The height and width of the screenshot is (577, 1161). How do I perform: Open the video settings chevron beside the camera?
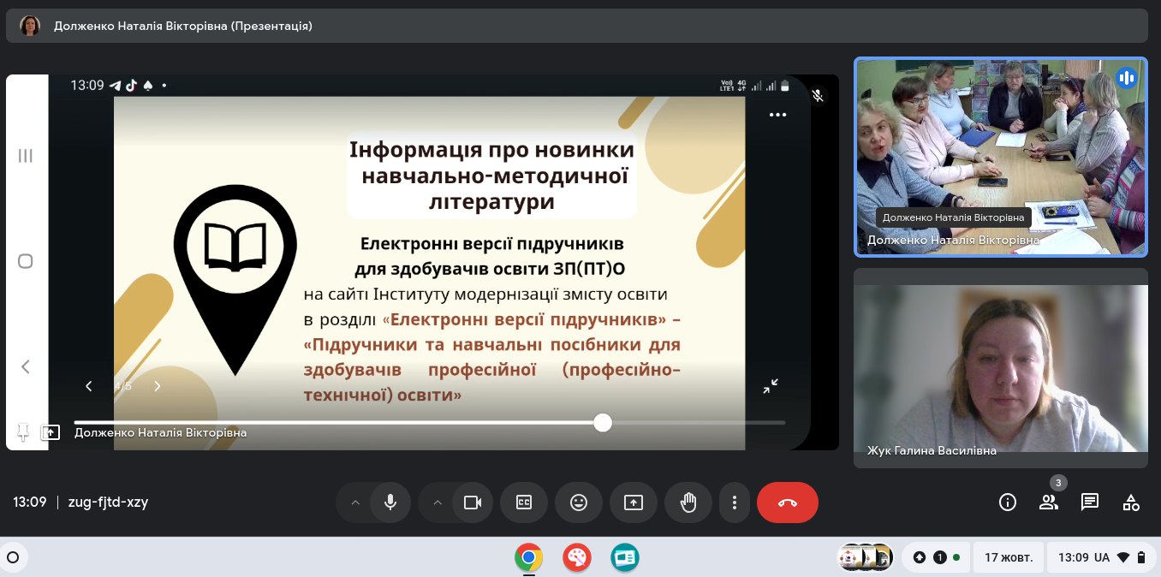[x=437, y=503]
